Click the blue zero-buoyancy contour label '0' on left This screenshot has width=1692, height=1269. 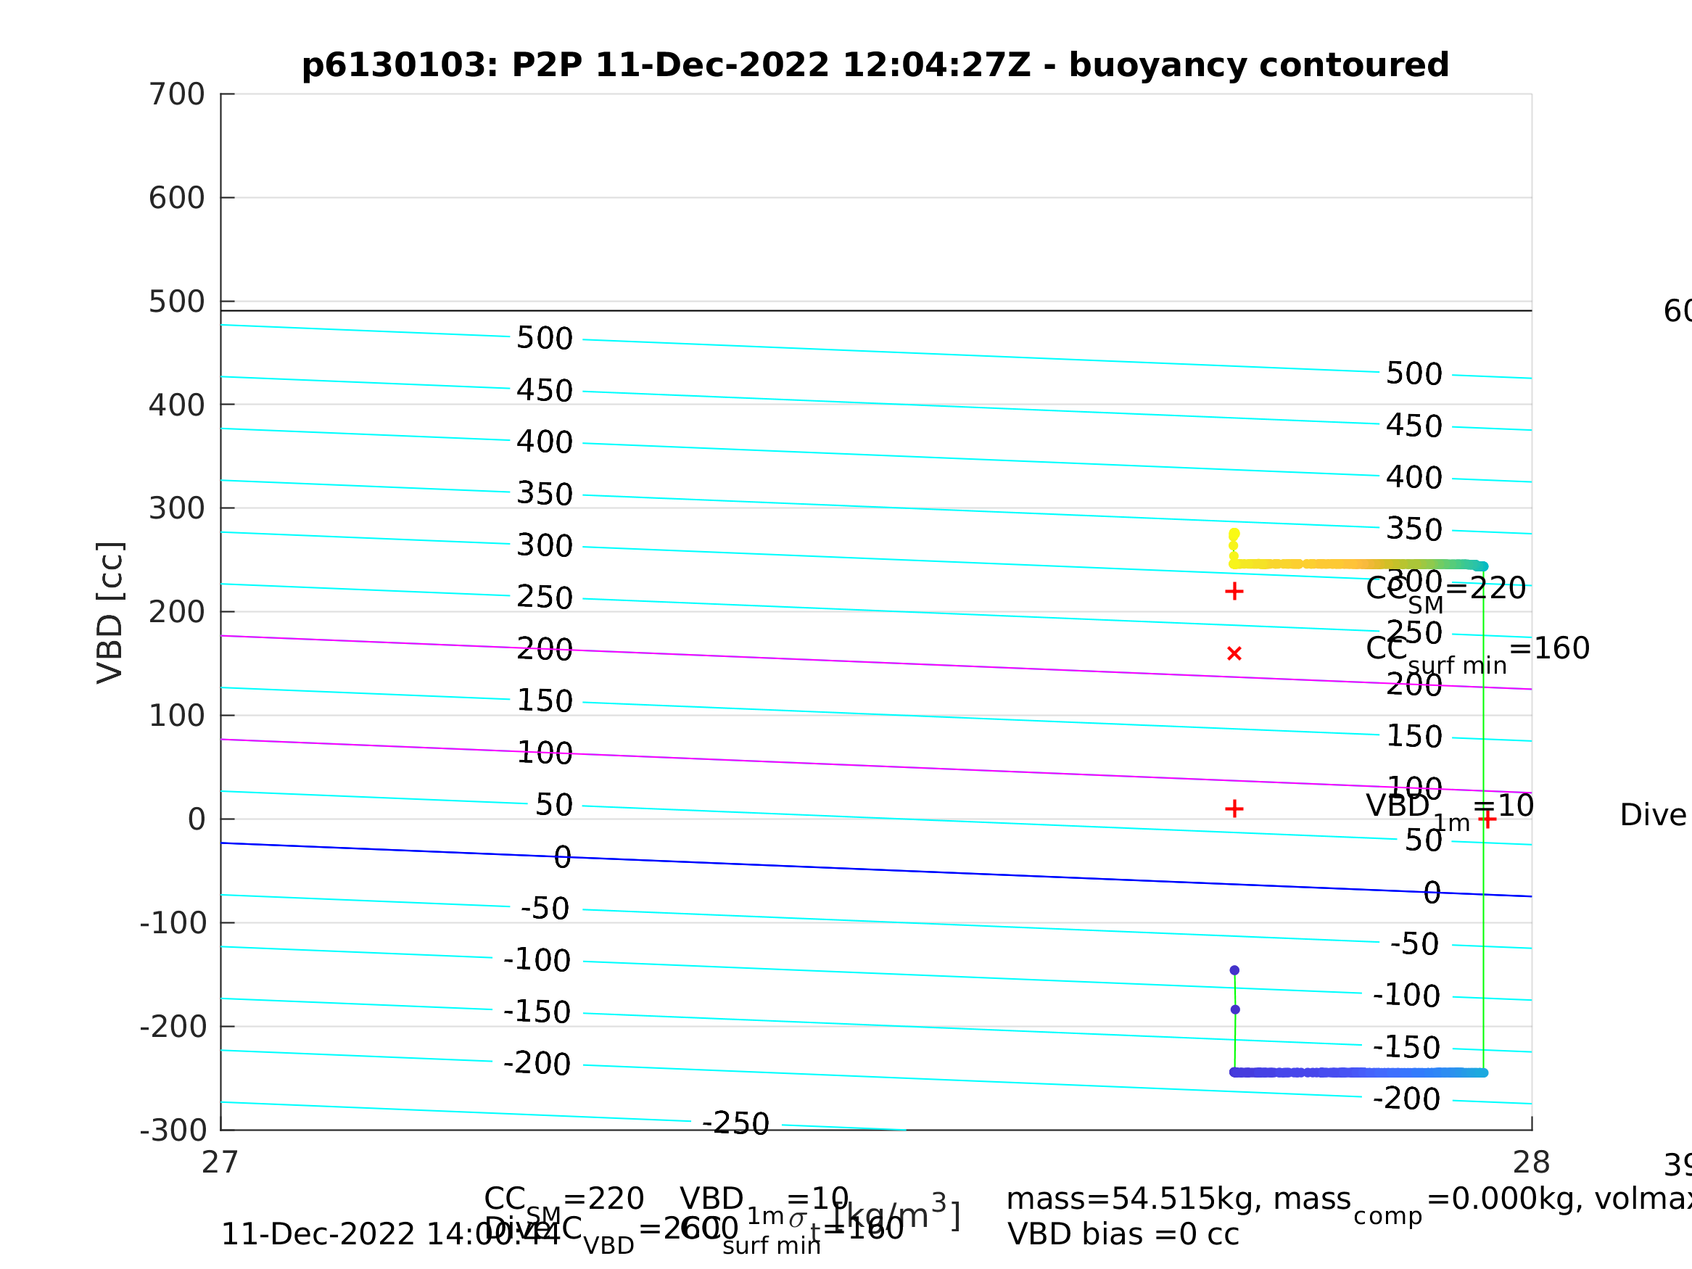point(562,857)
